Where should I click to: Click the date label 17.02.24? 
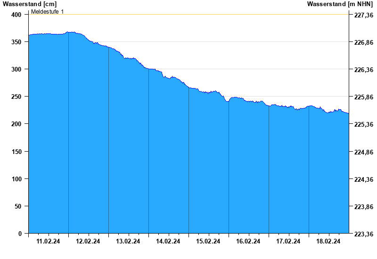tap(288, 241)
